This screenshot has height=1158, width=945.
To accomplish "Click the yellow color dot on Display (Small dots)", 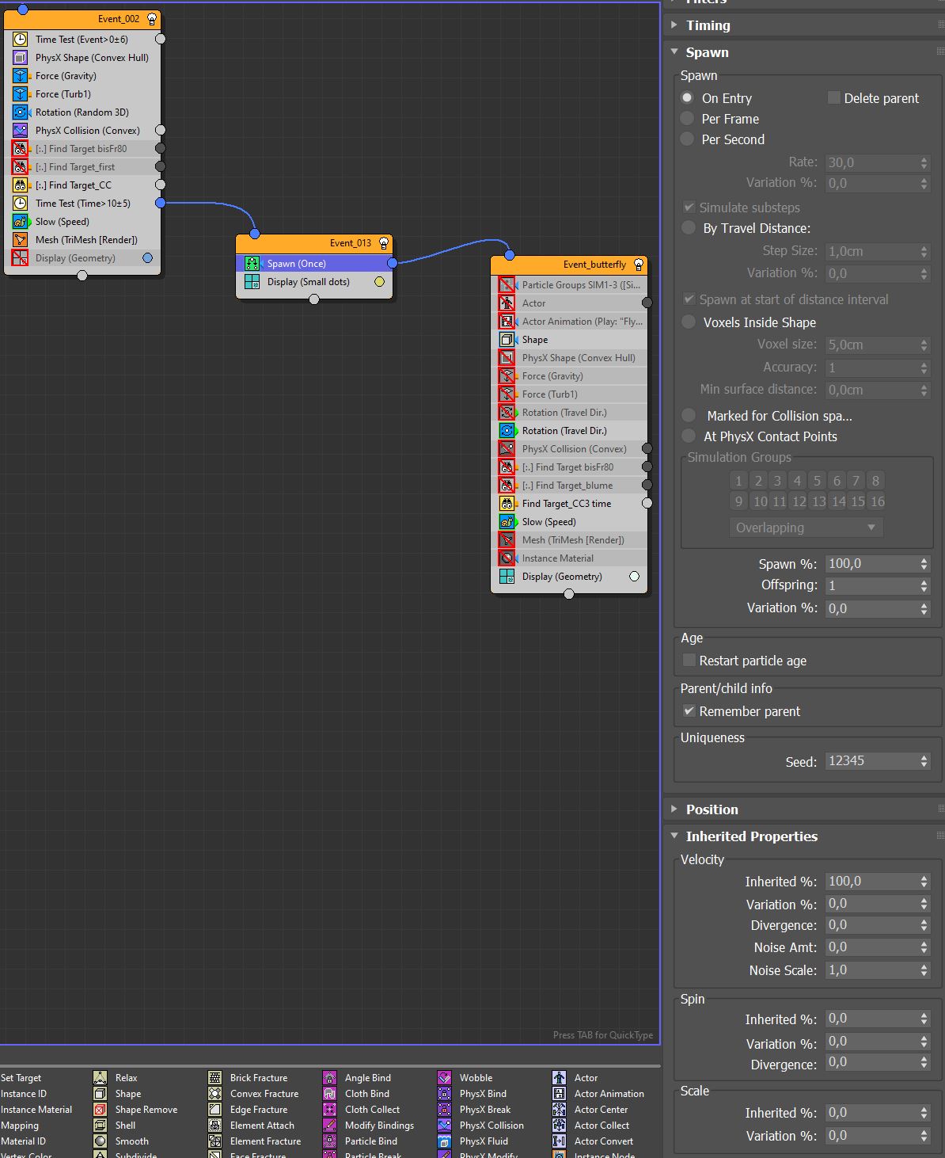I will point(380,282).
